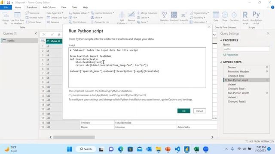The height and width of the screenshot is (154, 275).
Task: Open the File tab
Action: pyautogui.click(x=6, y=7)
